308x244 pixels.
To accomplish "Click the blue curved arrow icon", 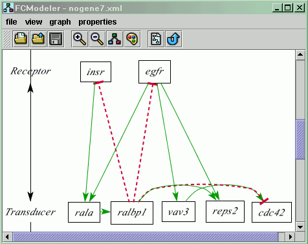I will pyautogui.click(x=174, y=39).
